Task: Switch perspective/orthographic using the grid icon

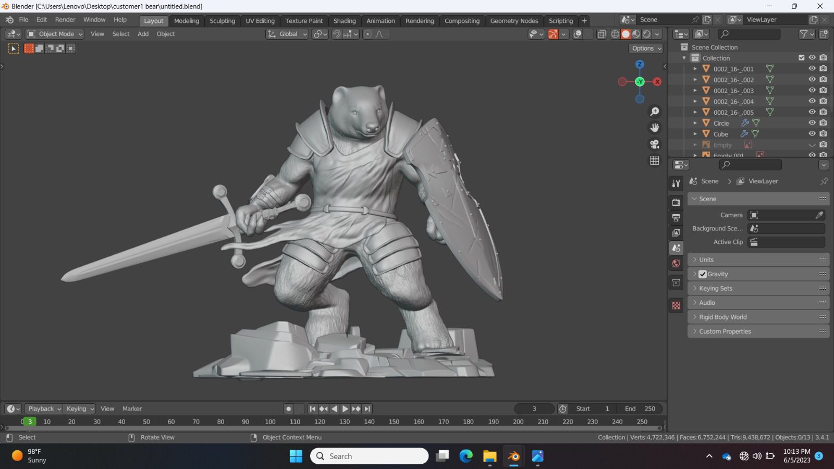Action: (x=655, y=160)
